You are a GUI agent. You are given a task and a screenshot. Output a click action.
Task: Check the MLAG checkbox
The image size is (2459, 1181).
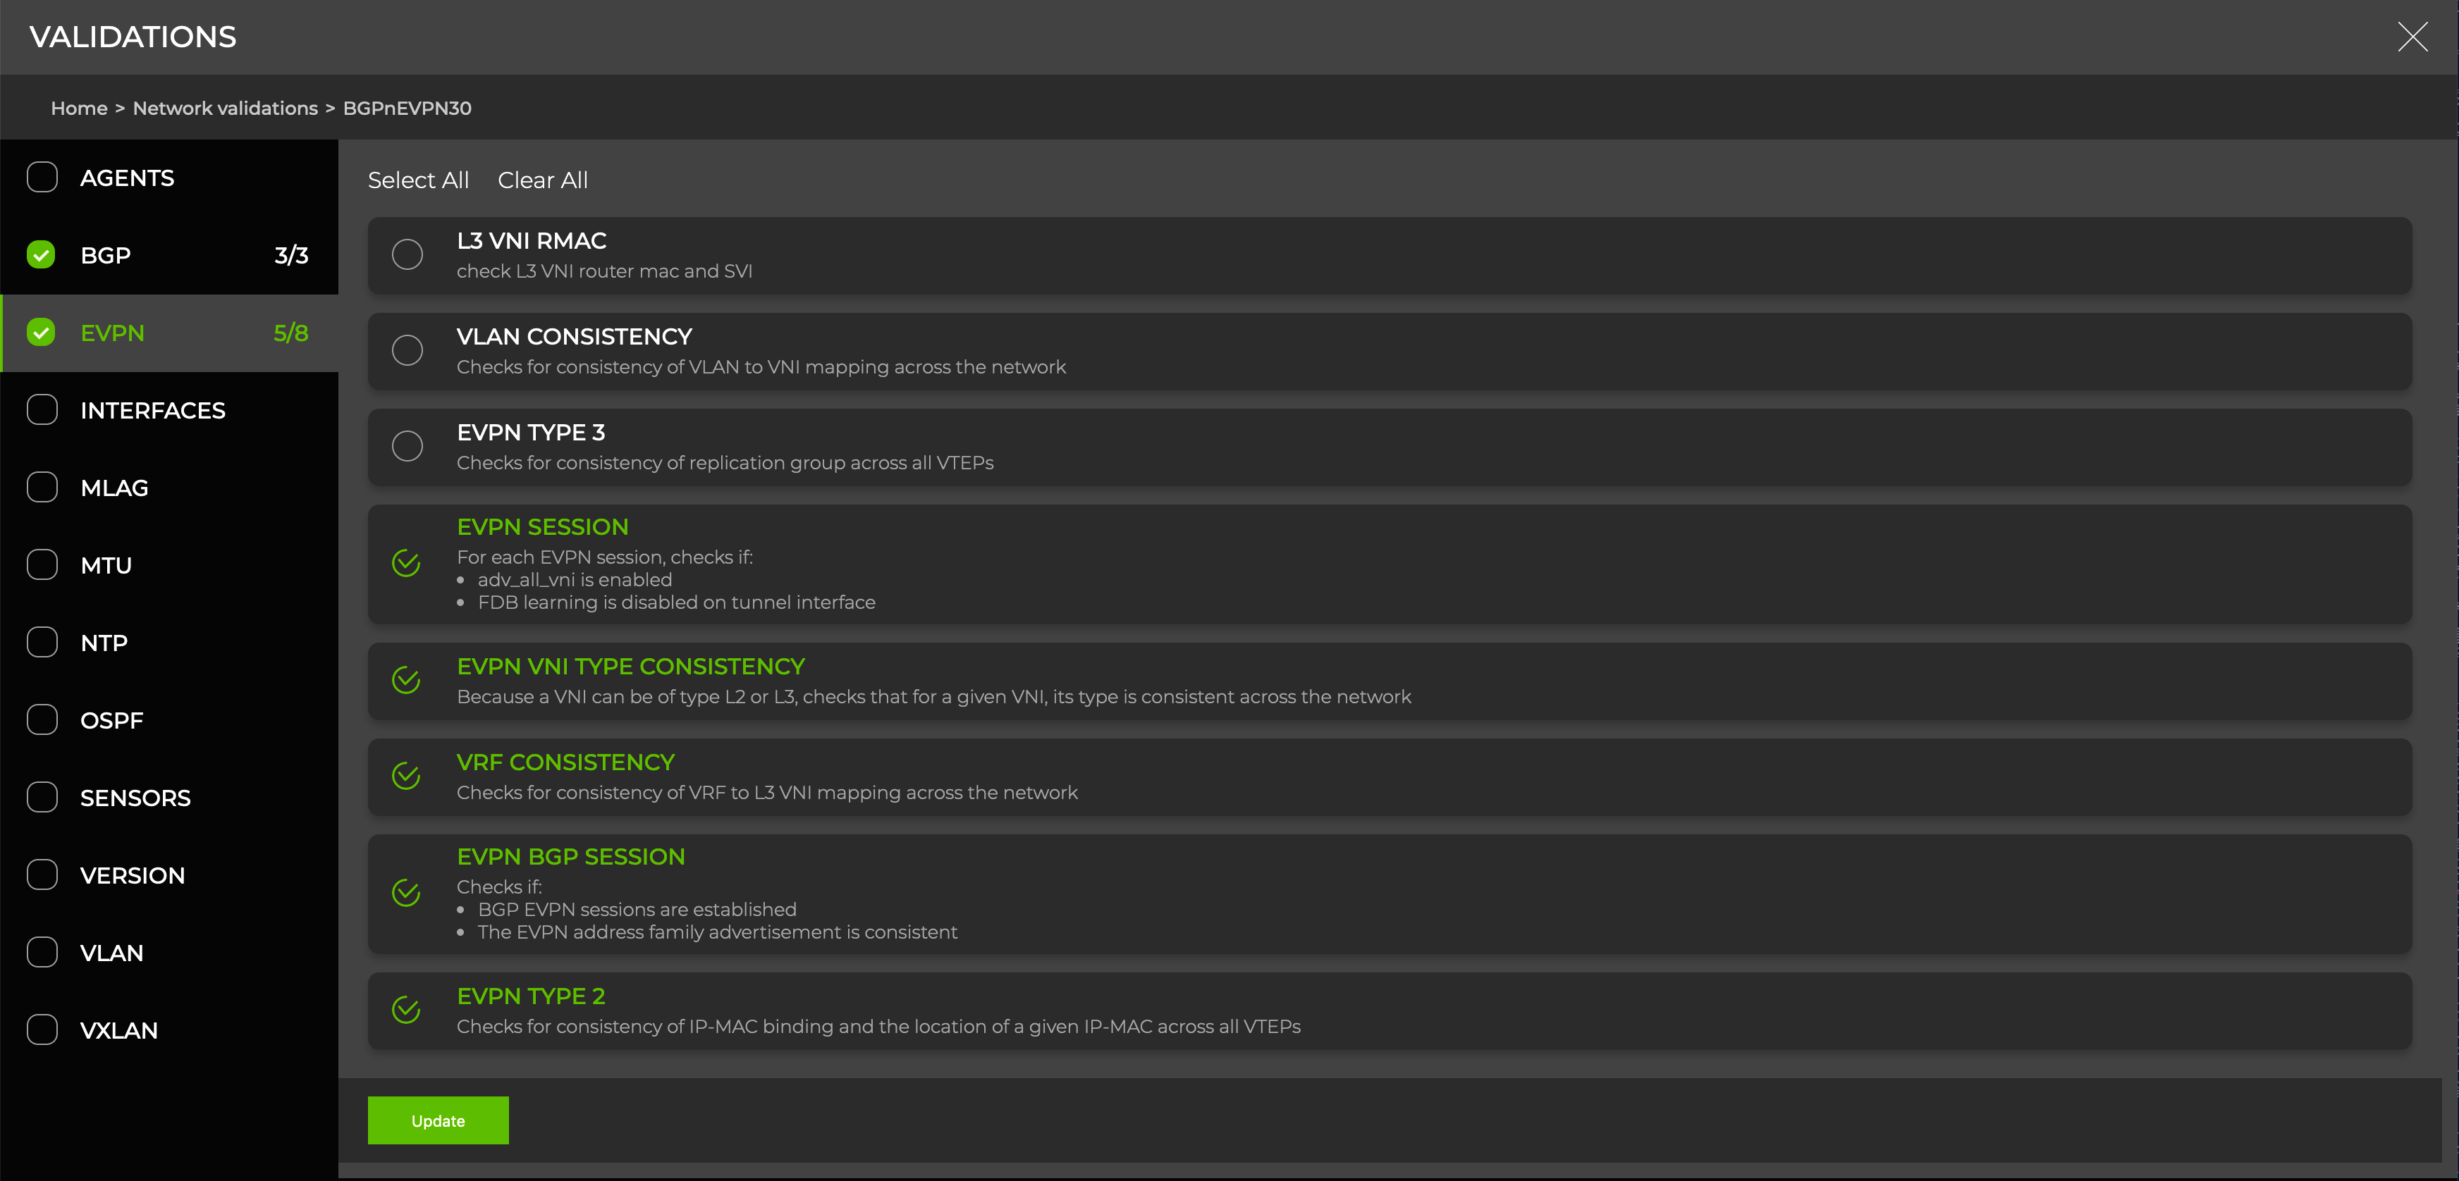pyautogui.click(x=42, y=486)
